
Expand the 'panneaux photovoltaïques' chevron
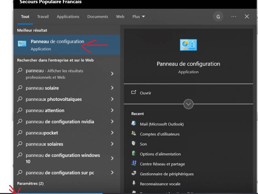(x=112, y=99)
